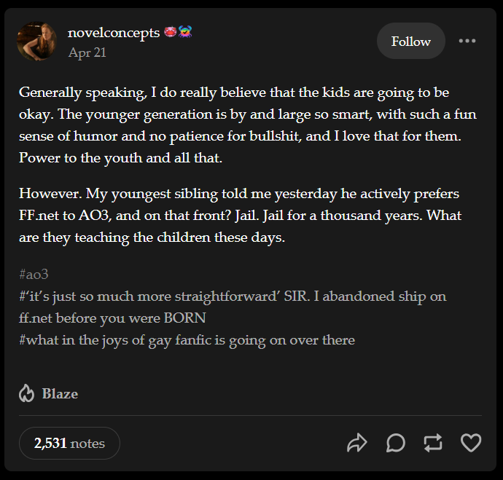Click the rainbow crab badge icon

coord(185,31)
